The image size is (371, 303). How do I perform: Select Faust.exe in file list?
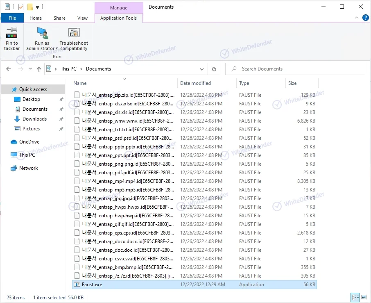(x=92, y=285)
